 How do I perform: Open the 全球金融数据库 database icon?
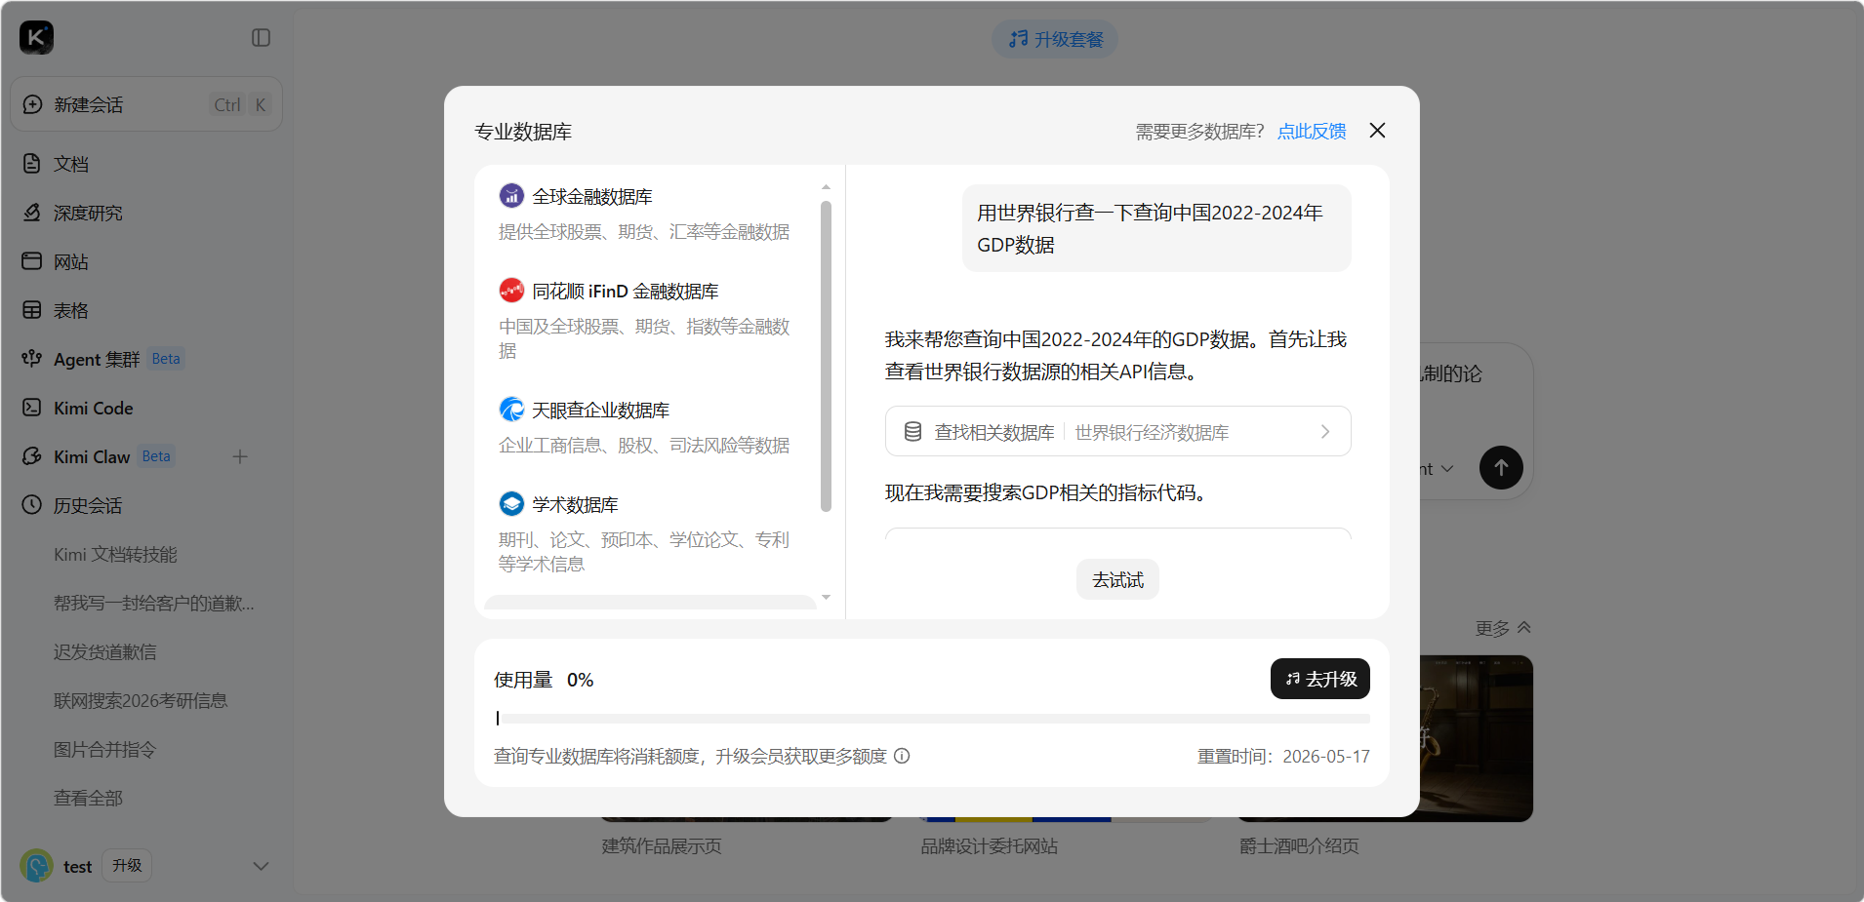click(511, 196)
